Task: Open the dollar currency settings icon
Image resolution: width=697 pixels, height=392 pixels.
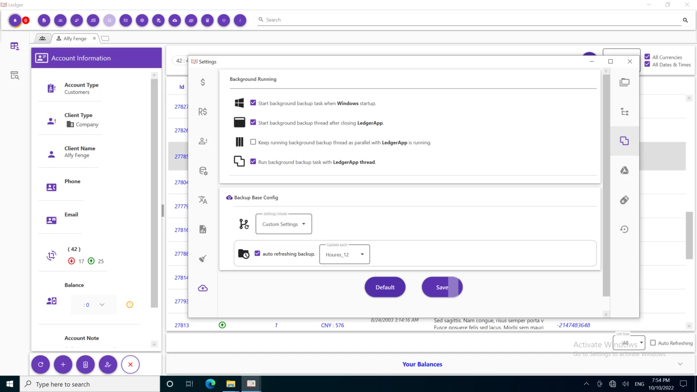Action: tap(203, 82)
